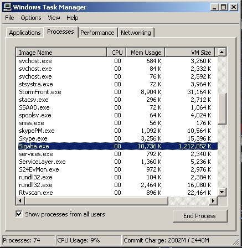Click the scroll down arrow in process list
The width and height of the screenshot is (242, 248).
point(222,192)
